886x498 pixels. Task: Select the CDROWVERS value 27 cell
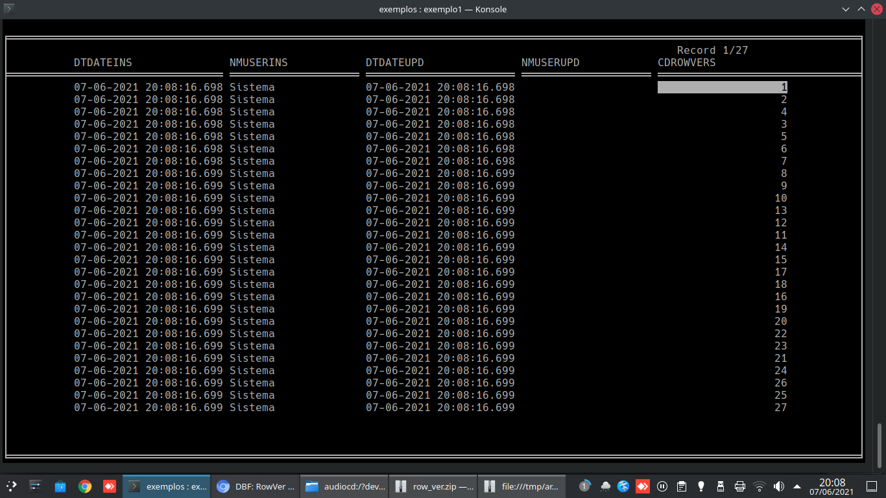pyautogui.click(x=781, y=407)
